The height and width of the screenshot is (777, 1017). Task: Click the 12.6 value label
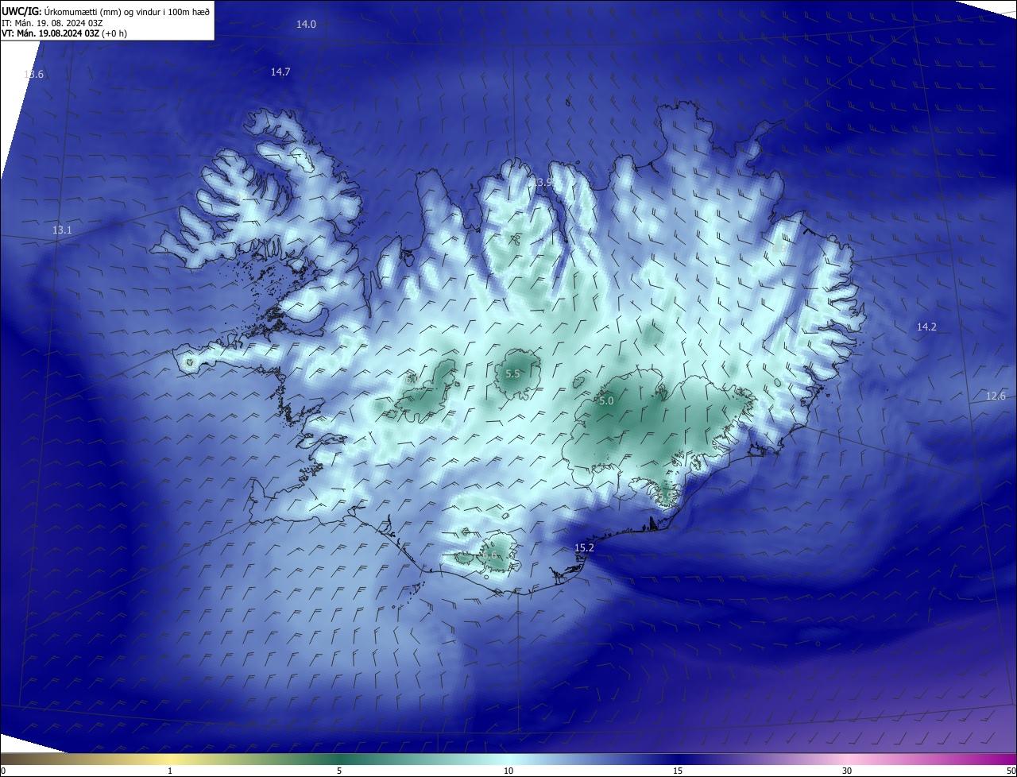coord(996,396)
